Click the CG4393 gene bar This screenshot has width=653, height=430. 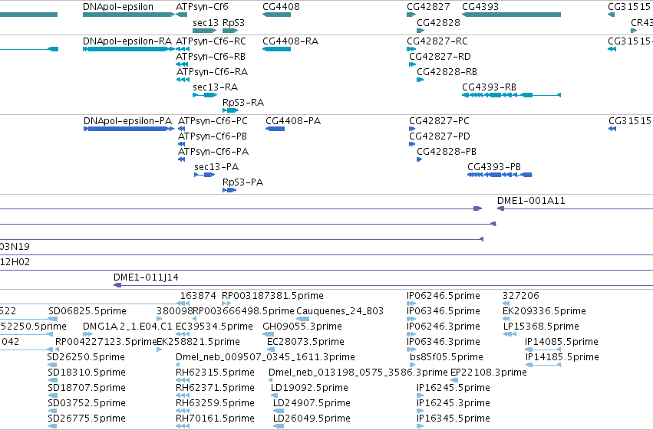point(511,15)
